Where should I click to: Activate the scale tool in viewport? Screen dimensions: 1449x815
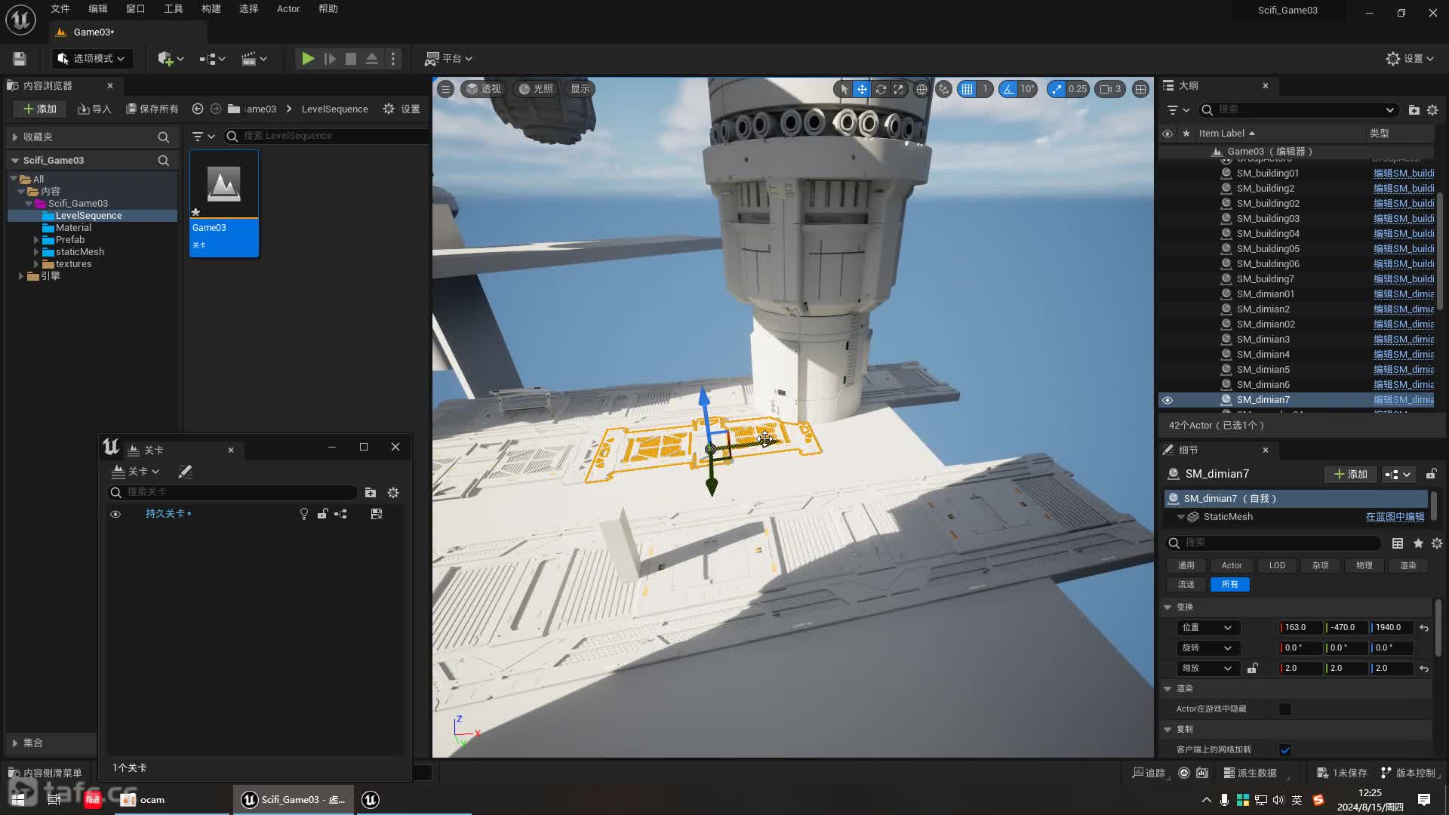click(898, 89)
